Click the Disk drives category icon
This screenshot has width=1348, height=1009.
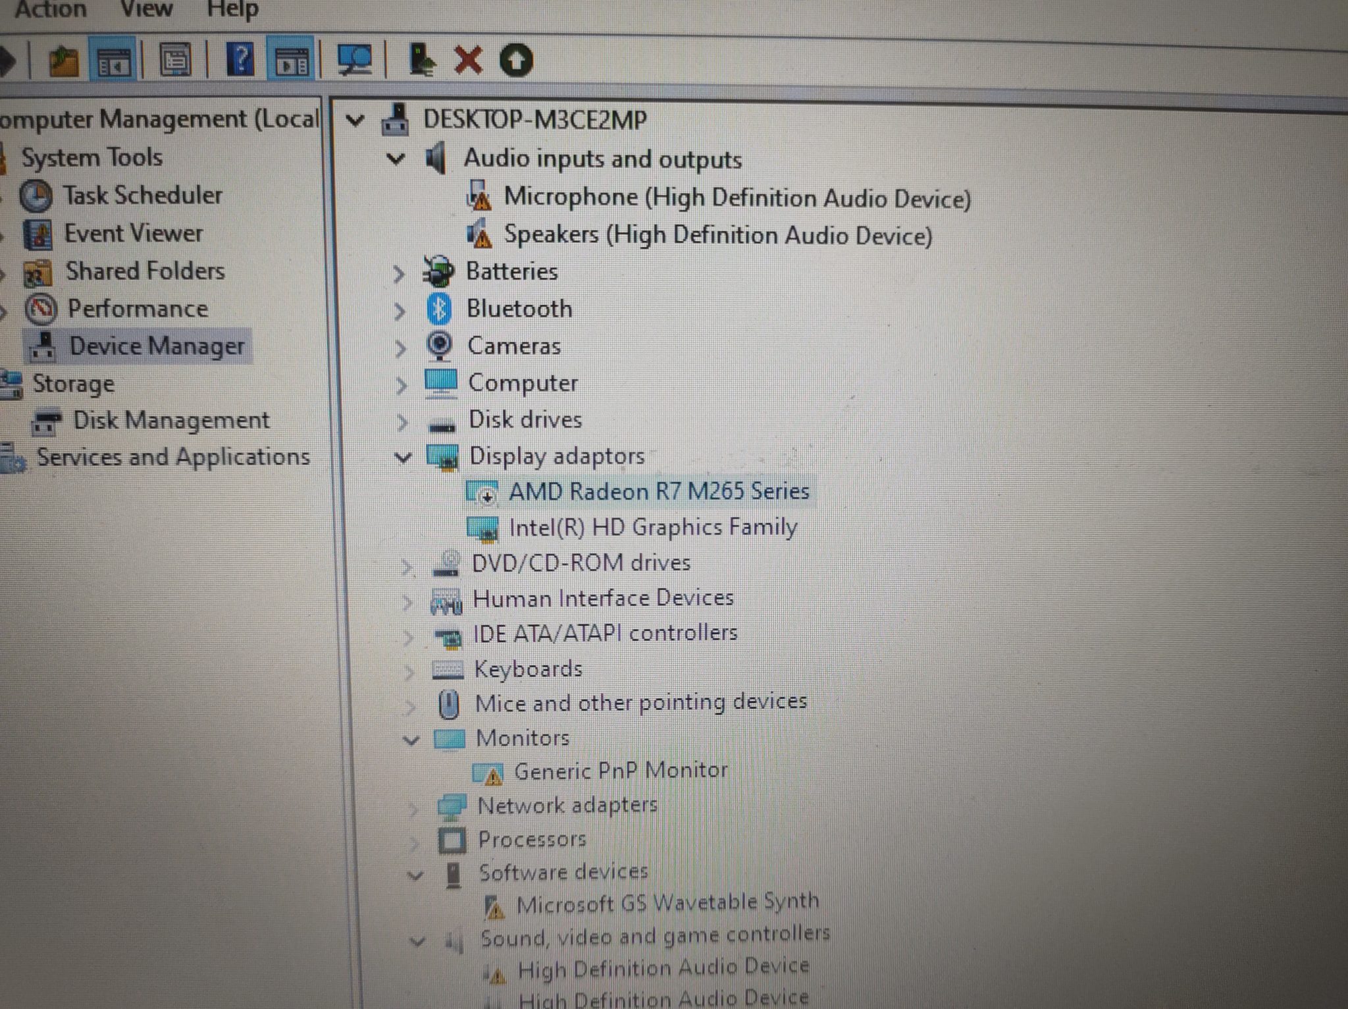click(442, 425)
